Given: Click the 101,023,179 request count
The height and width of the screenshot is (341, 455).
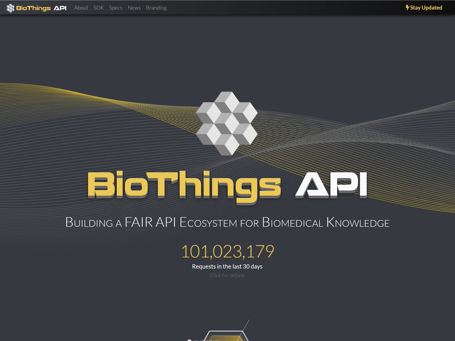Looking at the screenshot, I should [x=227, y=251].
